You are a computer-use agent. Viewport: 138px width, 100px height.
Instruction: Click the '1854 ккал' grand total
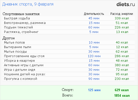[x=122, y=96]
